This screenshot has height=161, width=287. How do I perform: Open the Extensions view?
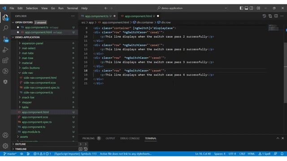point(5,60)
